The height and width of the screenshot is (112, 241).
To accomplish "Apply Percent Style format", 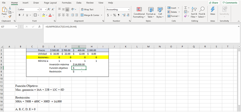I will [x=114, y=15].
